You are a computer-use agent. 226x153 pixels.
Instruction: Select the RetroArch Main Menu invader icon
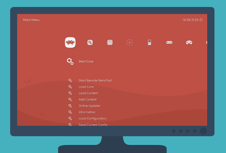click(70, 43)
